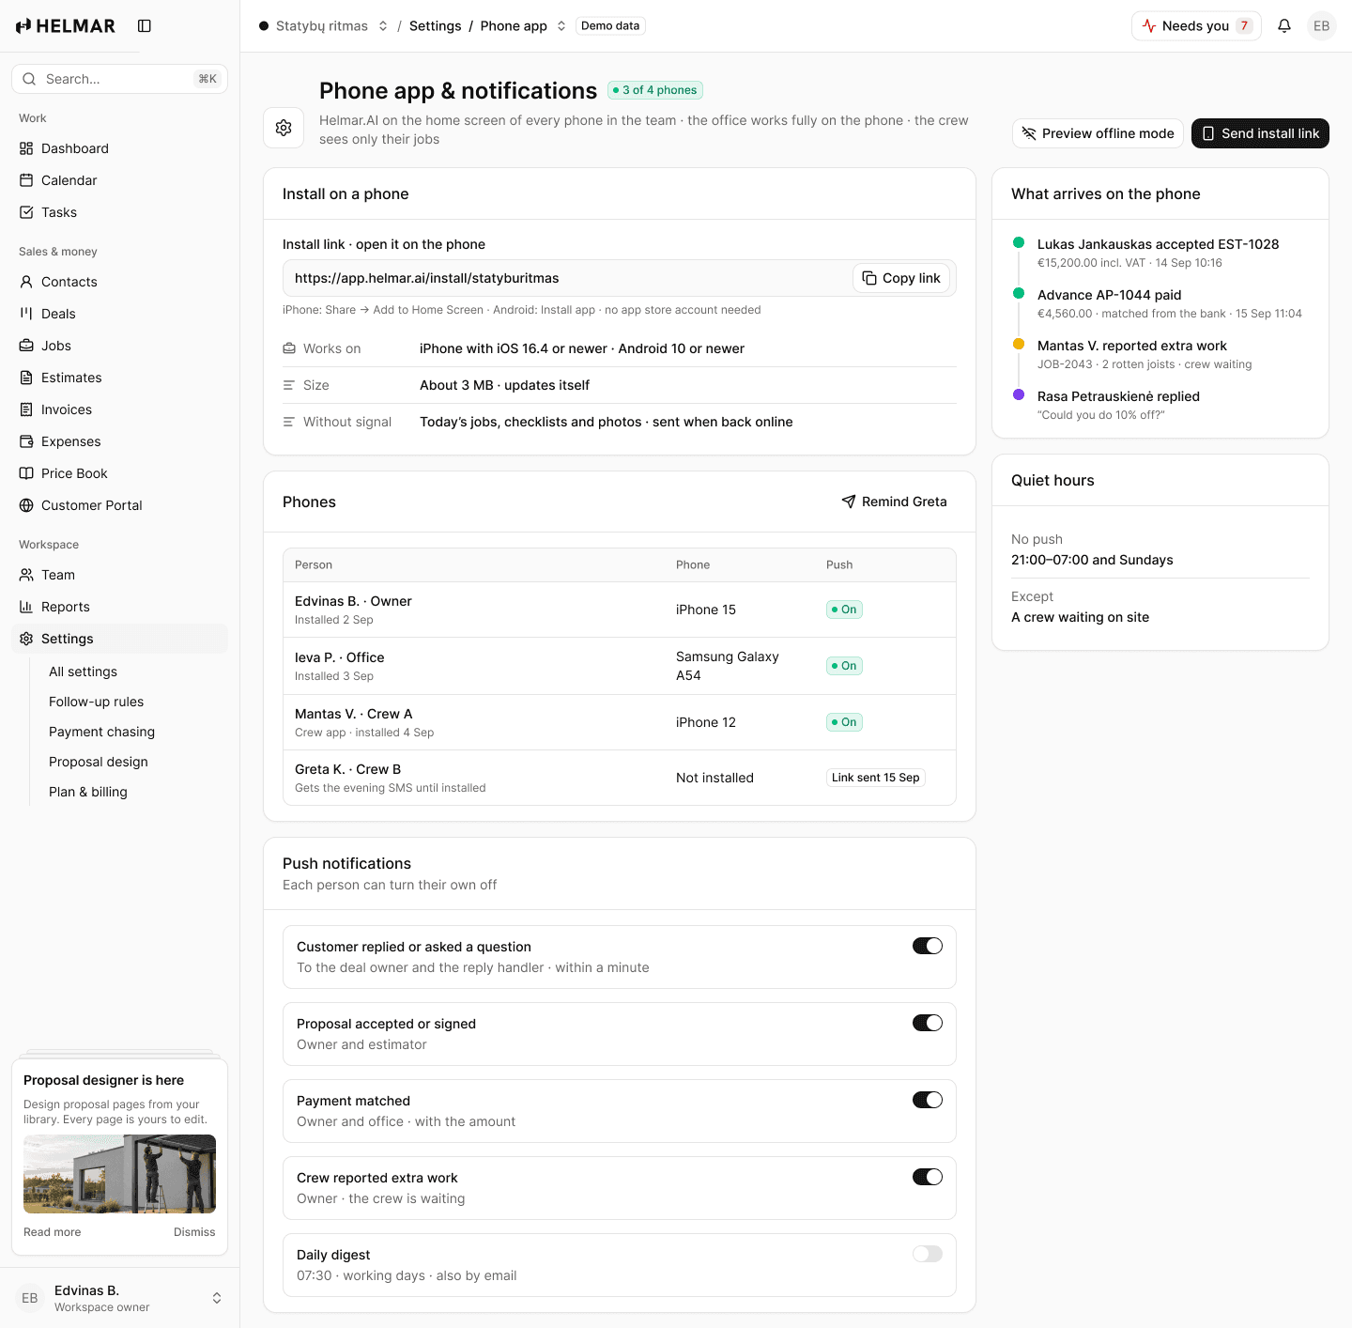Open the notifications bell
Screen dimensions: 1352x1328
[x=1284, y=26]
